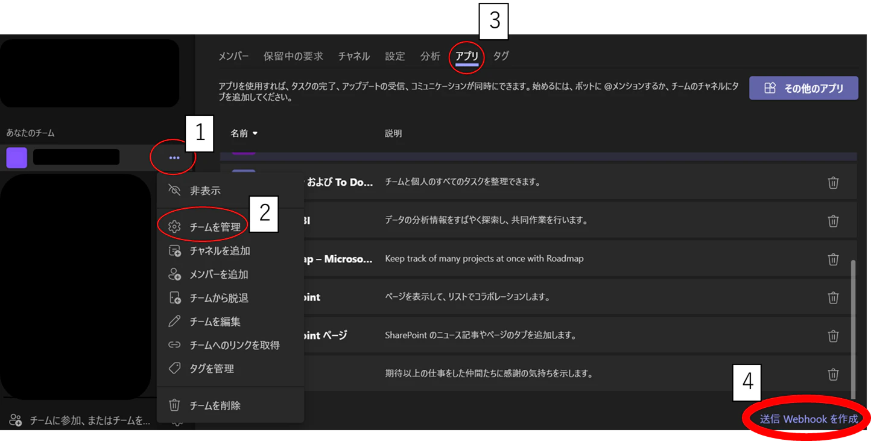The image size is (871, 441).
Task: Switch to the メンバー tab
Action: click(233, 56)
